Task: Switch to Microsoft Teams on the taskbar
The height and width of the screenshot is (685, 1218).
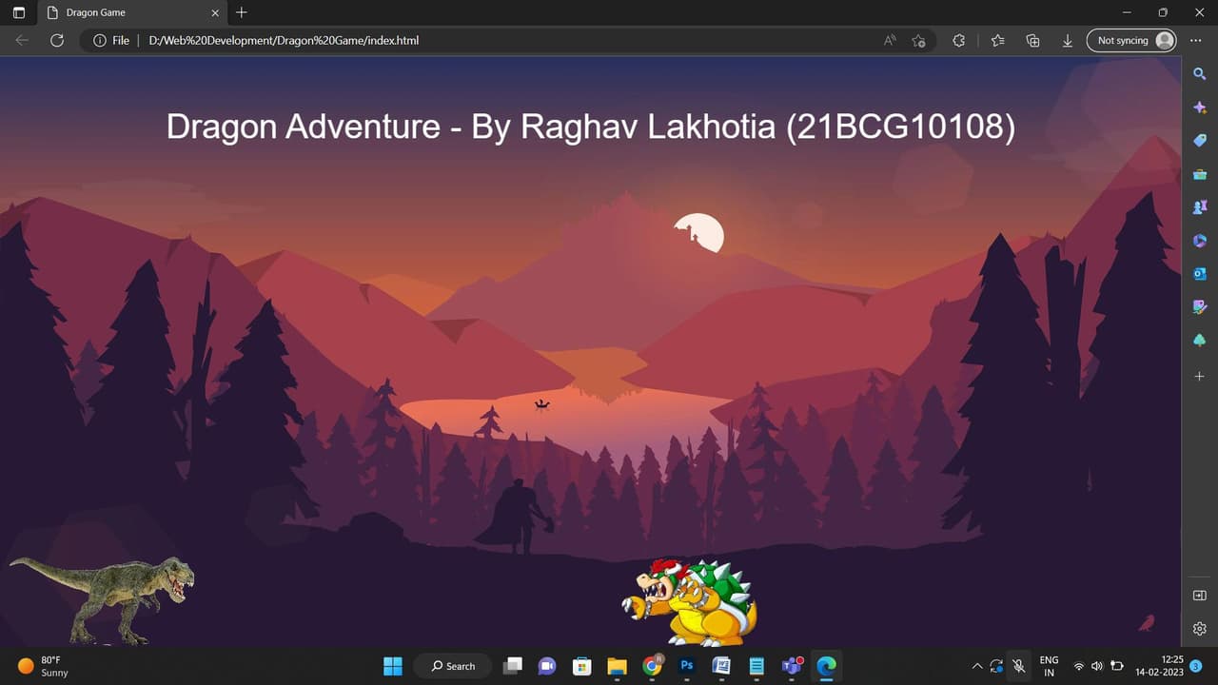Action: click(x=792, y=666)
